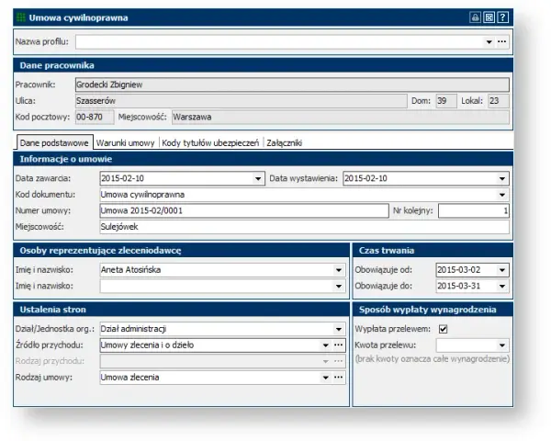Viewport: 551px width, 441px height.
Task: Open Obowiązuje do date dropdown
Action: (x=502, y=287)
